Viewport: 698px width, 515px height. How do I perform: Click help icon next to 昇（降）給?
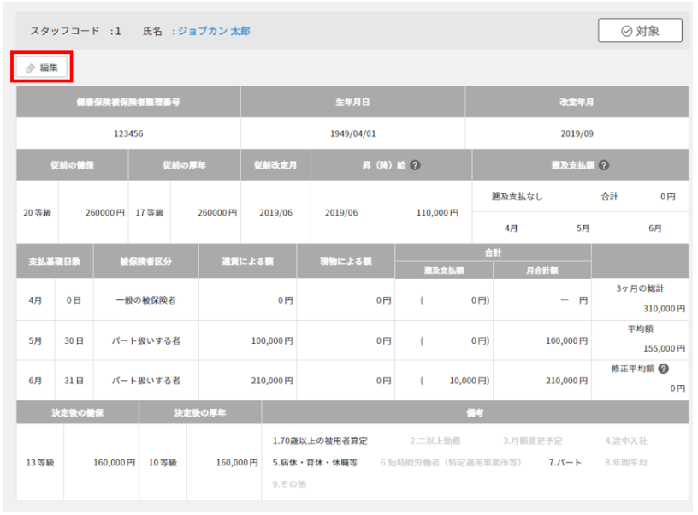point(415,165)
